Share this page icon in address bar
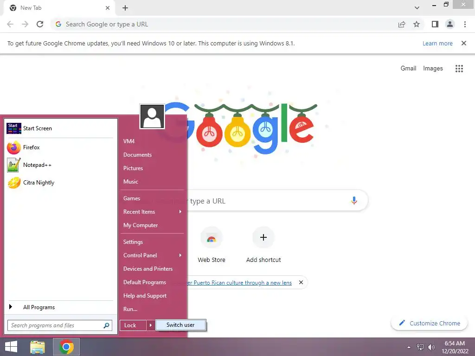 click(x=402, y=24)
